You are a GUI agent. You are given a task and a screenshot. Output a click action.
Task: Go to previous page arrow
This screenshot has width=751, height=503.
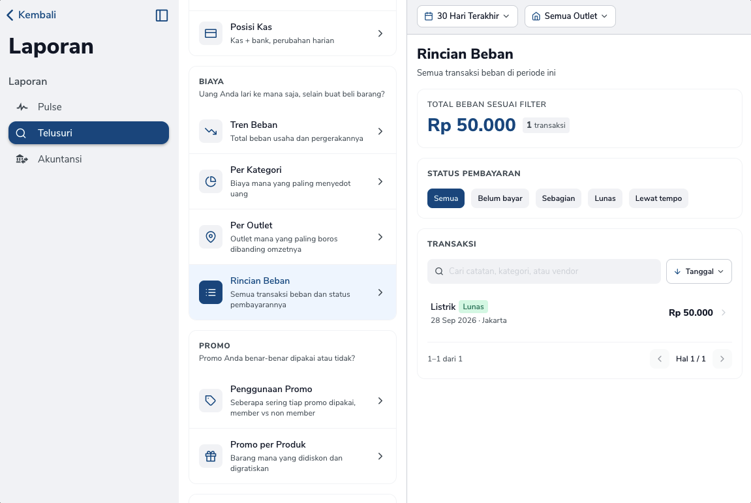pyautogui.click(x=660, y=359)
